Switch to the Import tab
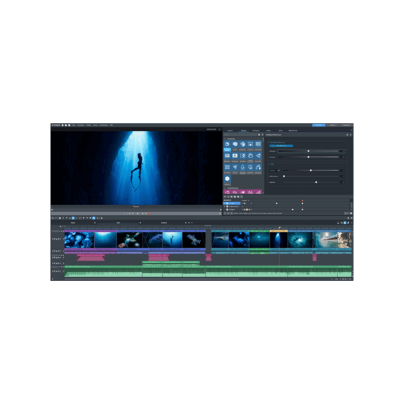This screenshot has width=404, height=404. click(230, 131)
